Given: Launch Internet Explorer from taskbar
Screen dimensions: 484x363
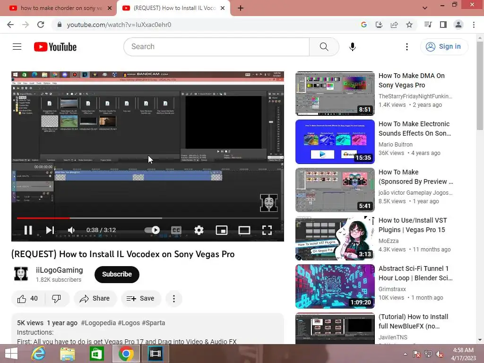Looking at the screenshot, I should pyautogui.click(x=38, y=354).
